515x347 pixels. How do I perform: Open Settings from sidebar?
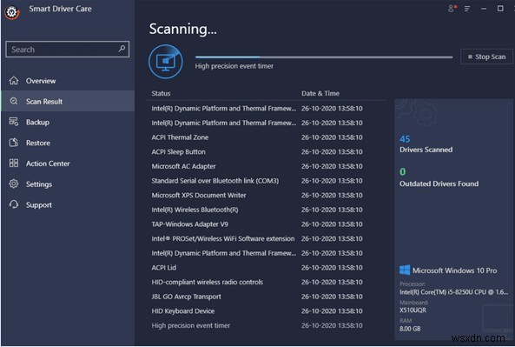(68, 184)
